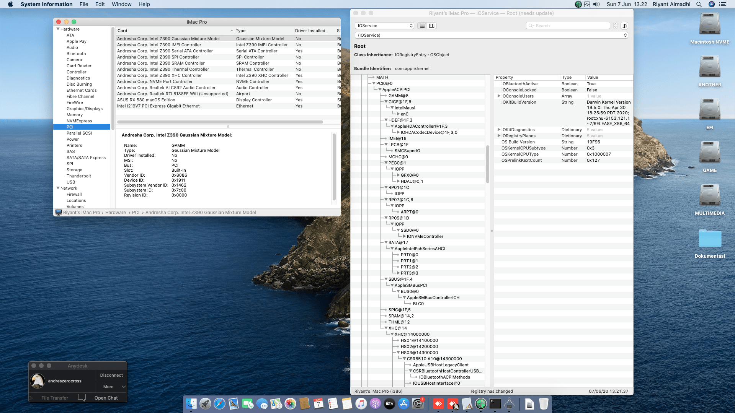Expand the IOKitDiagnostics property
The image size is (735, 413).
click(x=499, y=130)
